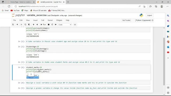Interrupt the kernel with stop icon
This screenshot has width=171, height=96.
49,25
